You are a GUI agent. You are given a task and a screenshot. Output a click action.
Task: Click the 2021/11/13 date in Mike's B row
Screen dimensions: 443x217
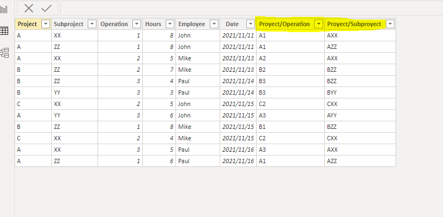click(238, 70)
